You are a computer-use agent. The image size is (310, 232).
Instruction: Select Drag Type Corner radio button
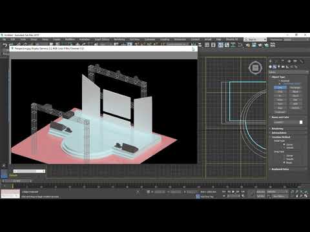point(284,156)
